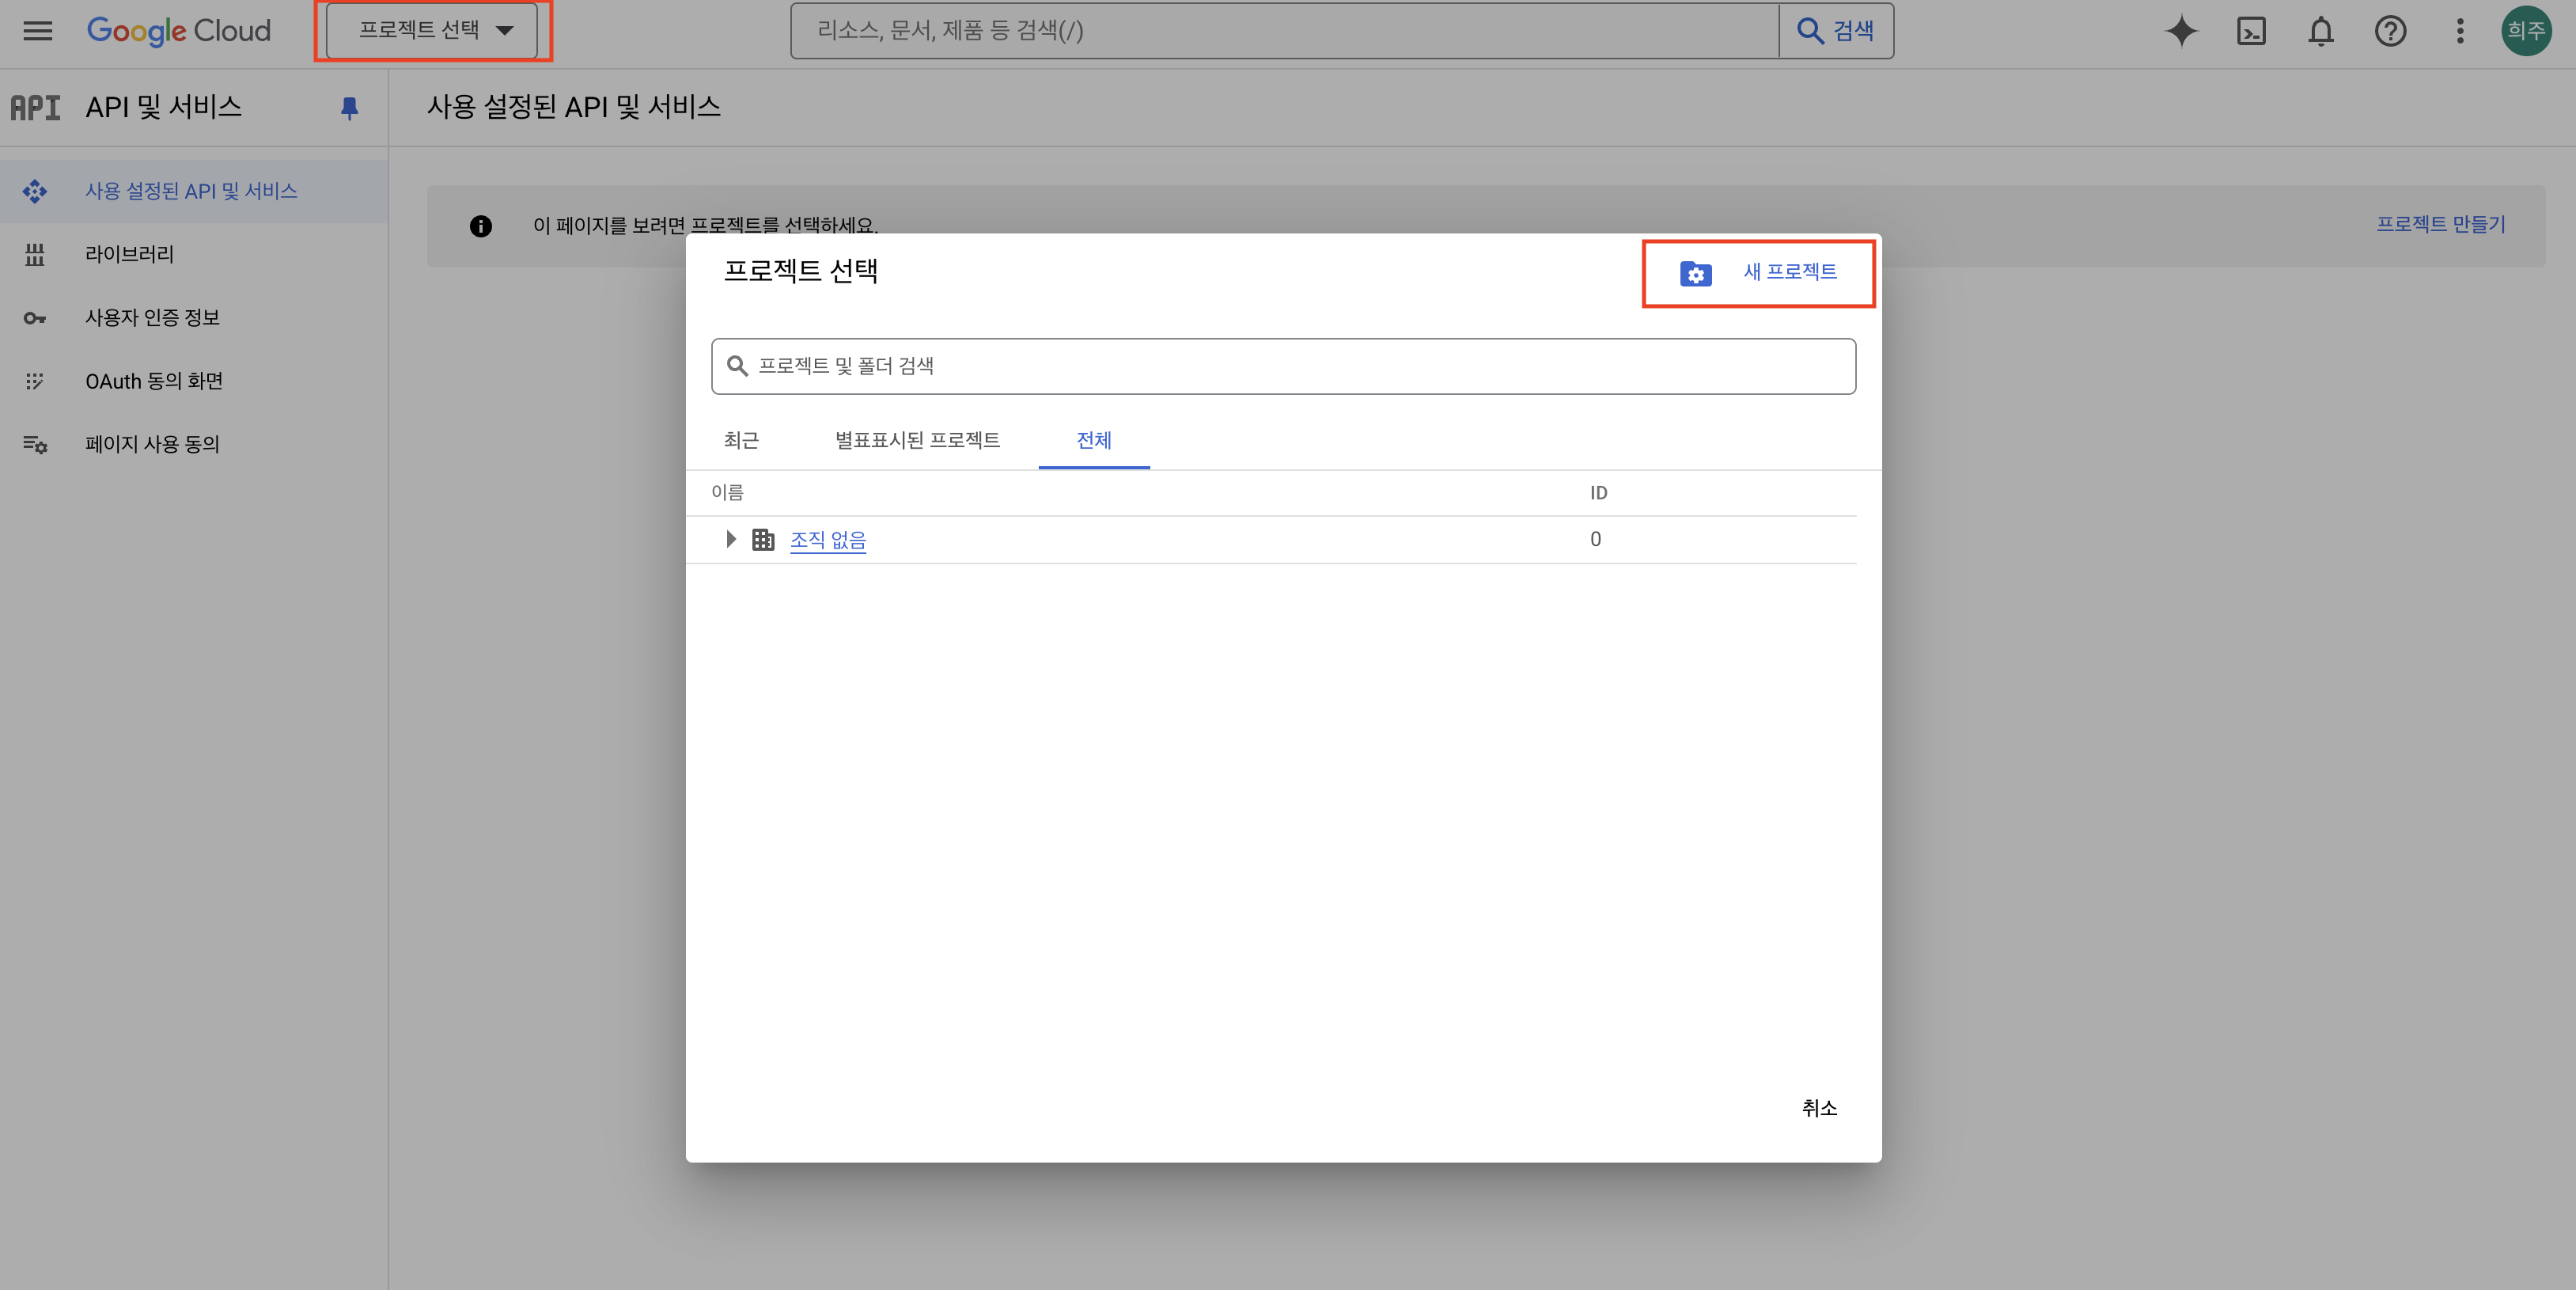Open the three-dot settings menu

pyautogui.click(x=2460, y=31)
